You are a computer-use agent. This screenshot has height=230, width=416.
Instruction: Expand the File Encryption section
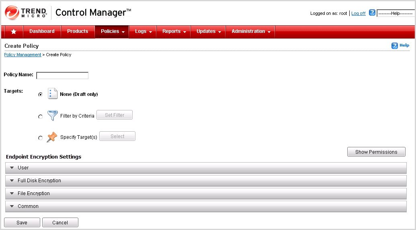tap(206, 193)
